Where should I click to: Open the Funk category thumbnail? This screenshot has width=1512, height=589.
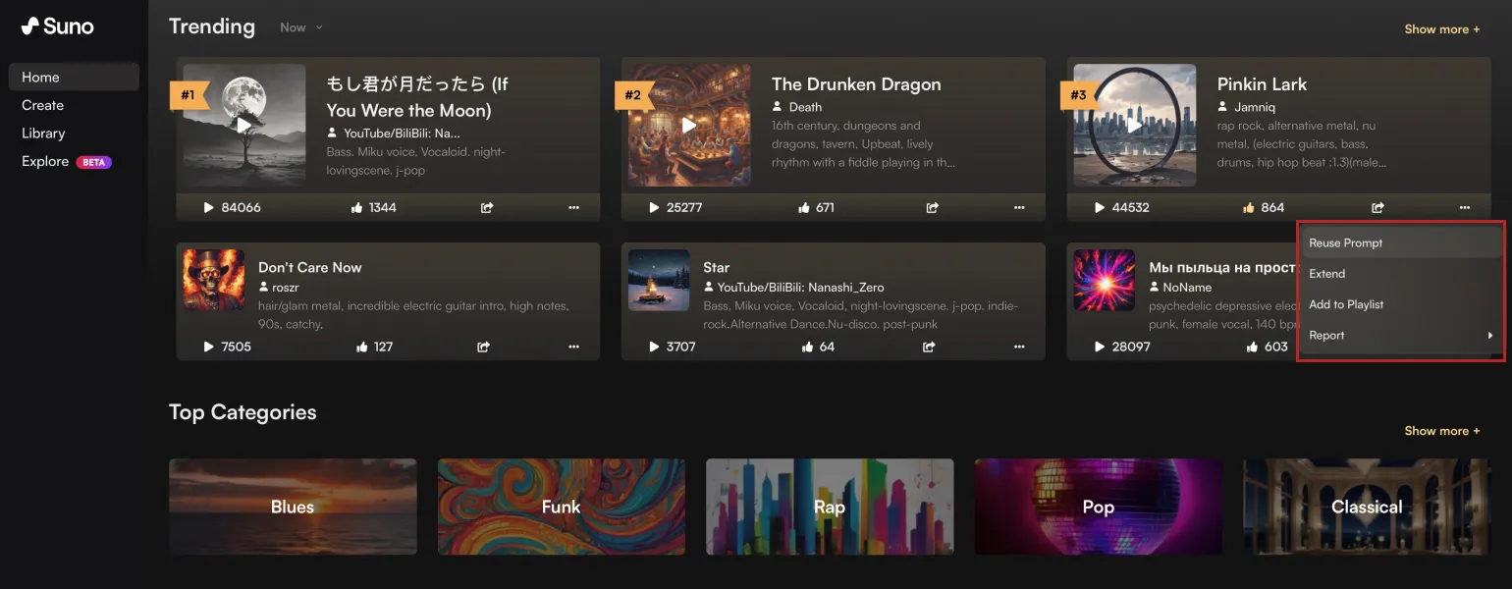(561, 507)
